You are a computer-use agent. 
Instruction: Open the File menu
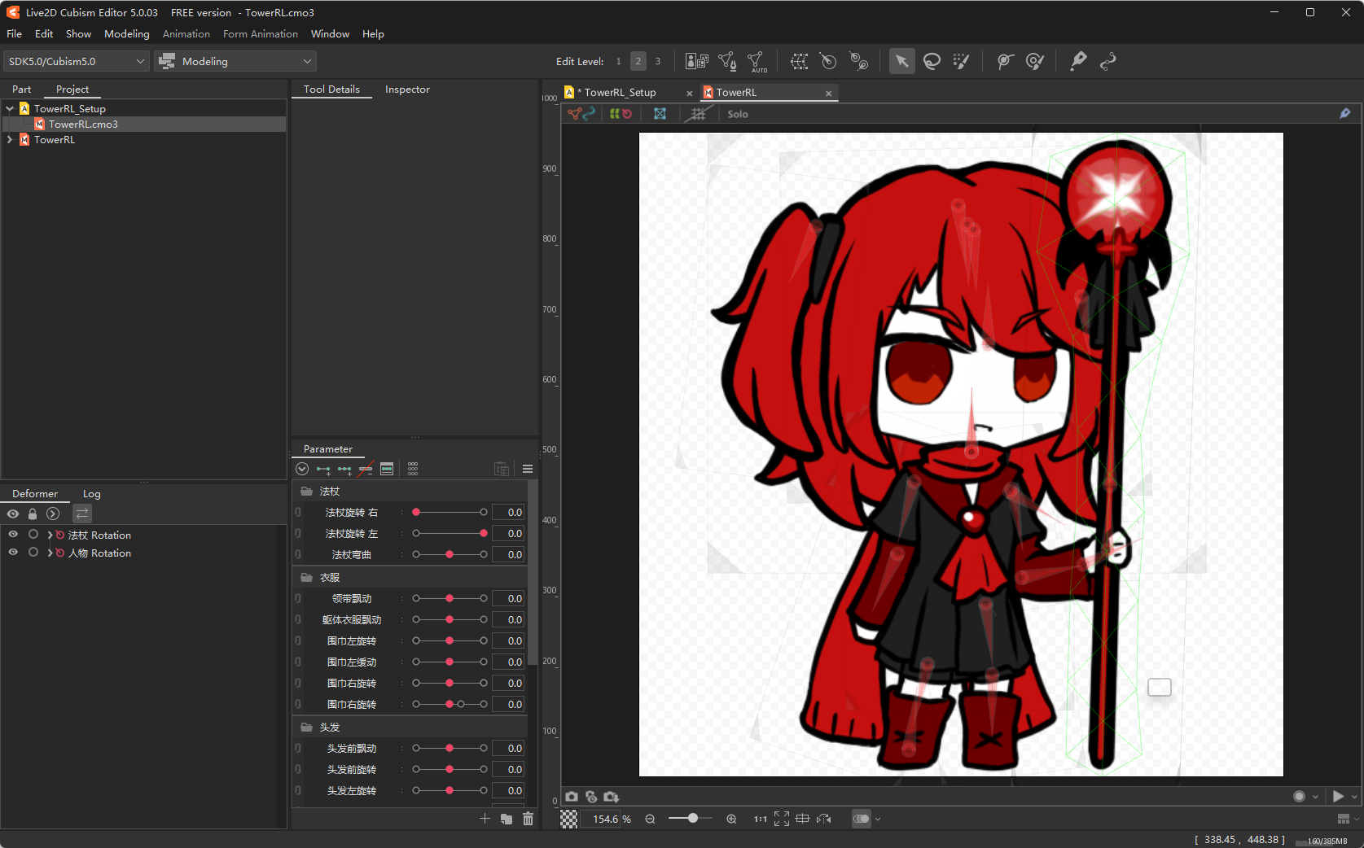pos(15,34)
